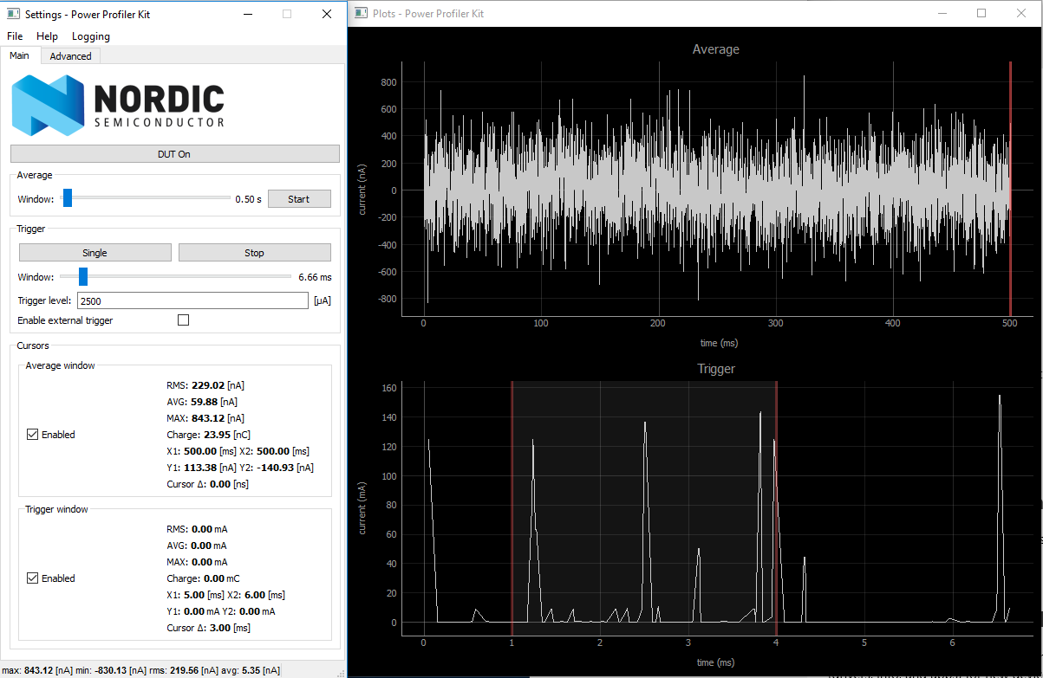The image size is (1043, 678).
Task: Open the Logging menu
Action: point(91,36)
